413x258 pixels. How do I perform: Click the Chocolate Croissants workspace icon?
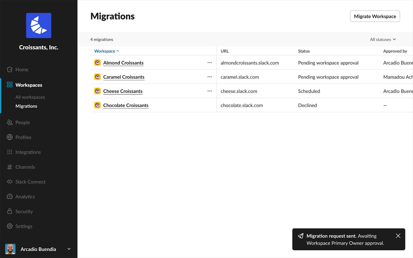97,105
